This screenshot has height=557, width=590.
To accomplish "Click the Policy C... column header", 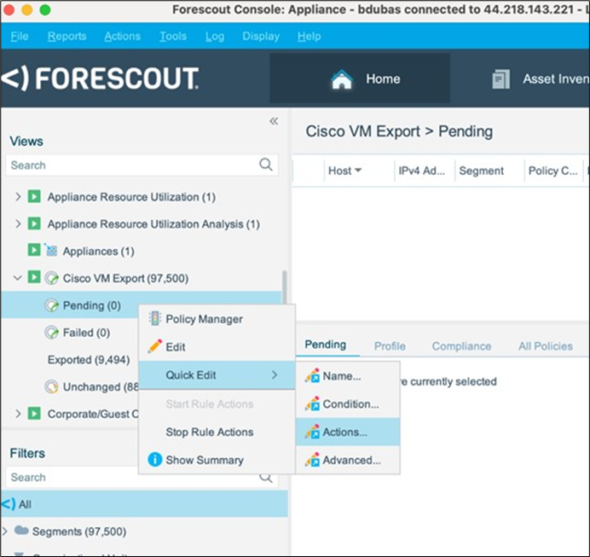I will point(553,171).
